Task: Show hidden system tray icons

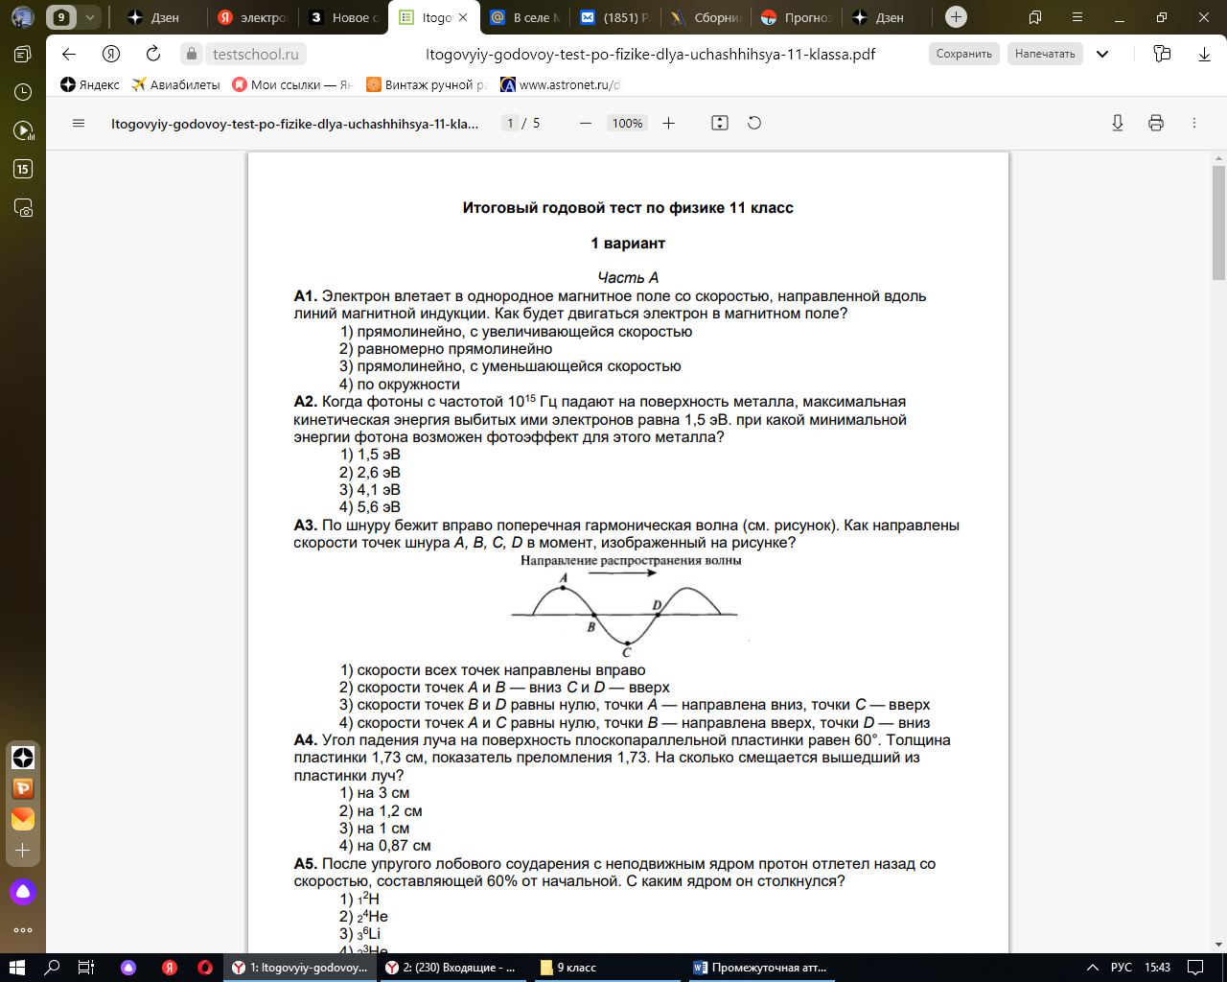Action: pos(1092,968)
